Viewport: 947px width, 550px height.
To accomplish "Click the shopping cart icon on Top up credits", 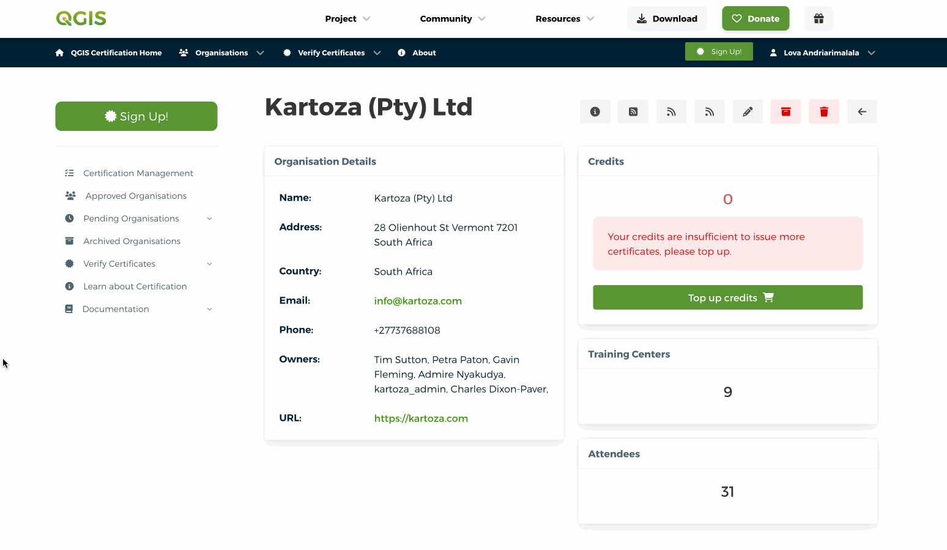I will (x=769, y=297).
